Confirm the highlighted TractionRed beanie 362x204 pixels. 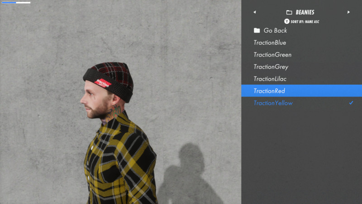tap(301, 91)
